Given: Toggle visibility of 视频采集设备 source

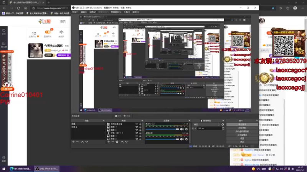Looking at the screenshot, I should coord(137,124).
